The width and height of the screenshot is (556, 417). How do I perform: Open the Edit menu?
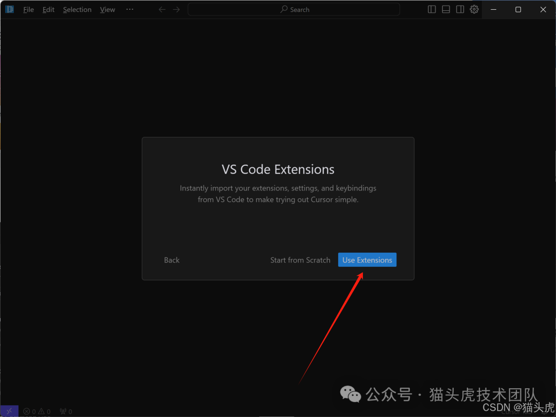click(48, 10)
